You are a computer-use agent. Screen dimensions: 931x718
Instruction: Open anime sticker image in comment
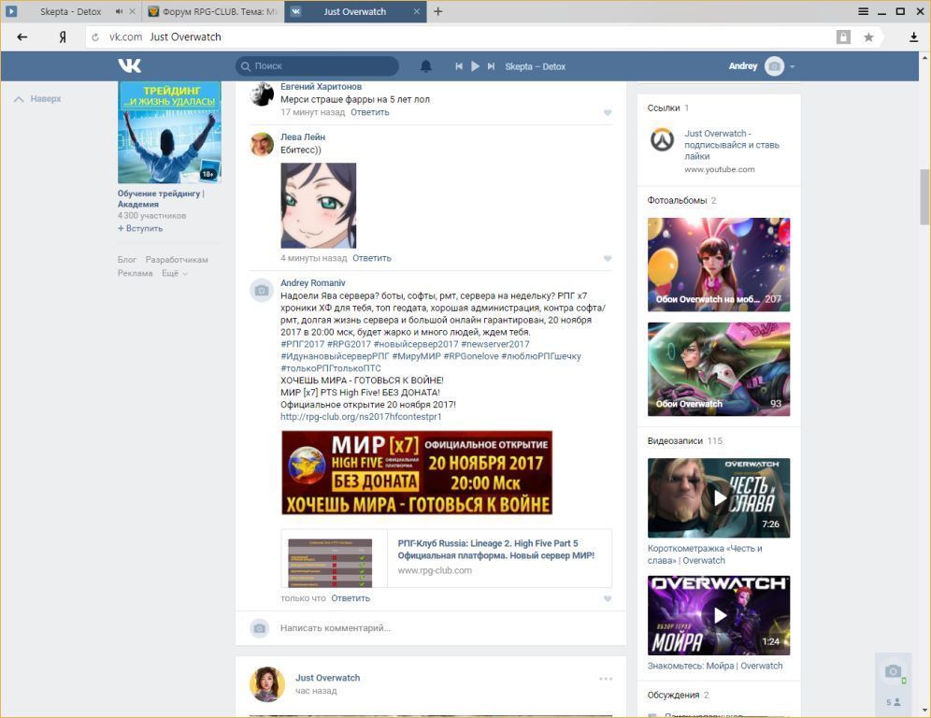(318, 206)
